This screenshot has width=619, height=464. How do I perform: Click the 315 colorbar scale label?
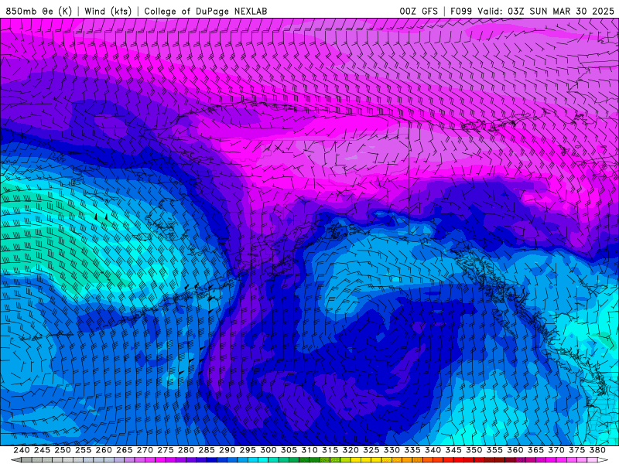click(330, 450)
